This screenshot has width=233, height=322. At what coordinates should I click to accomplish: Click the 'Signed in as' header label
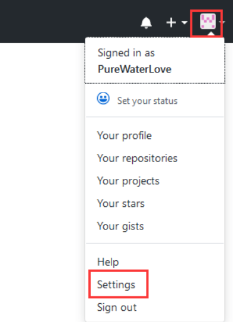(x=126, y=53)
